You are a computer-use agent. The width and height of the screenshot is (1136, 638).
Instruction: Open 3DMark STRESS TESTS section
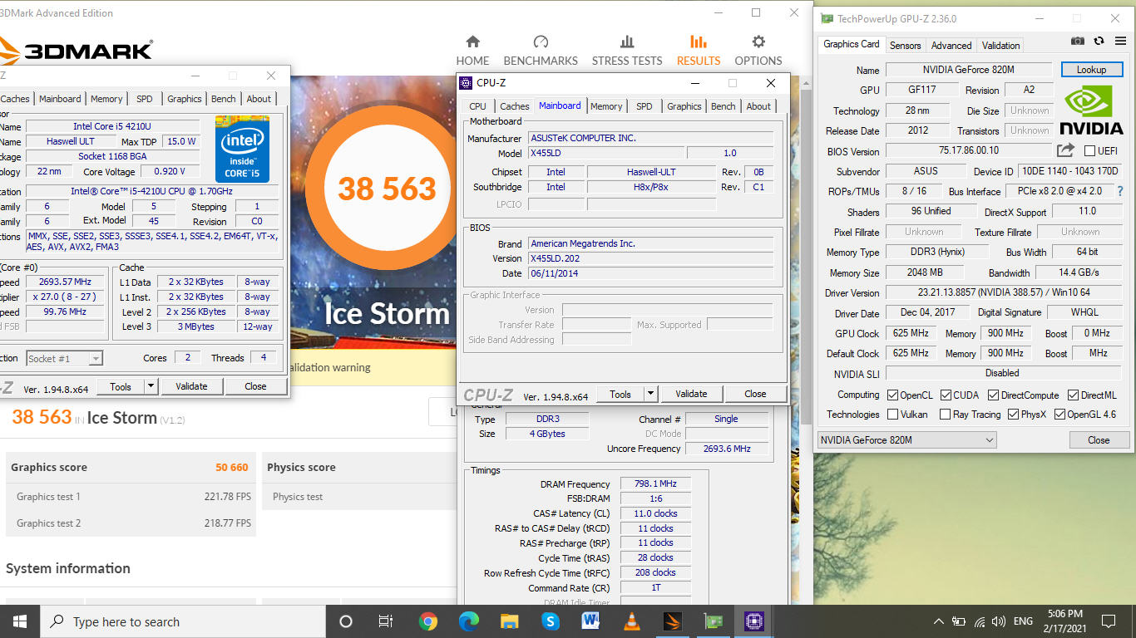[627, 51]
